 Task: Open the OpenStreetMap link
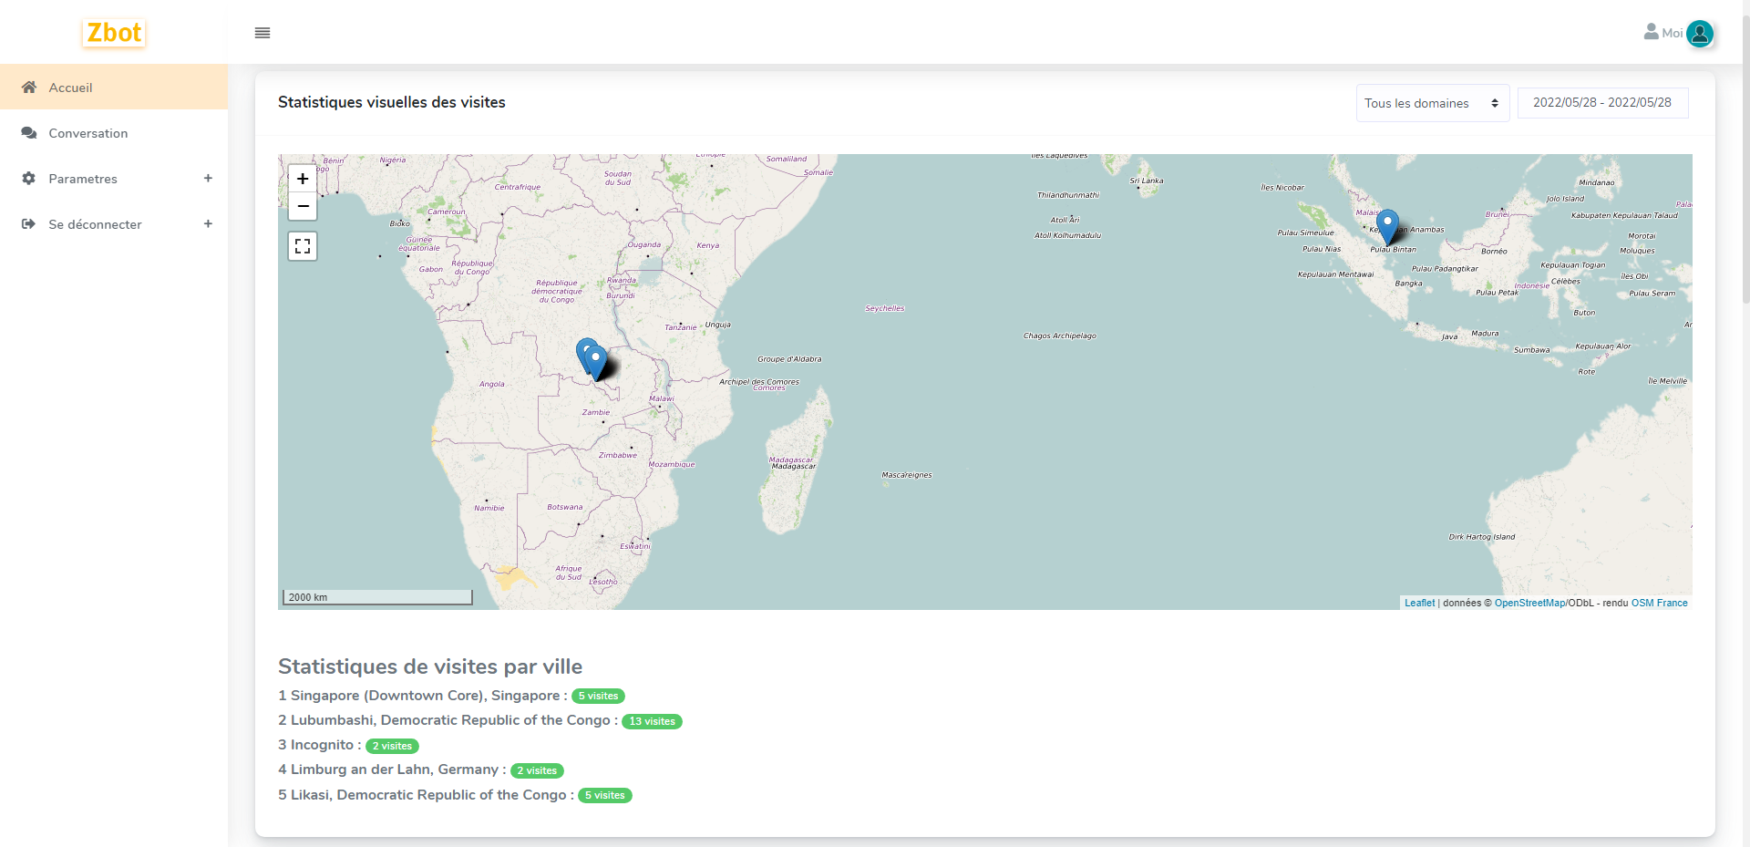coord(1529,603)
